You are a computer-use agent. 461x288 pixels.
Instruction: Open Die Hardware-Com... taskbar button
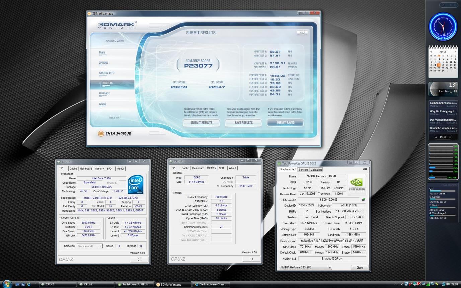pos(211,285)
